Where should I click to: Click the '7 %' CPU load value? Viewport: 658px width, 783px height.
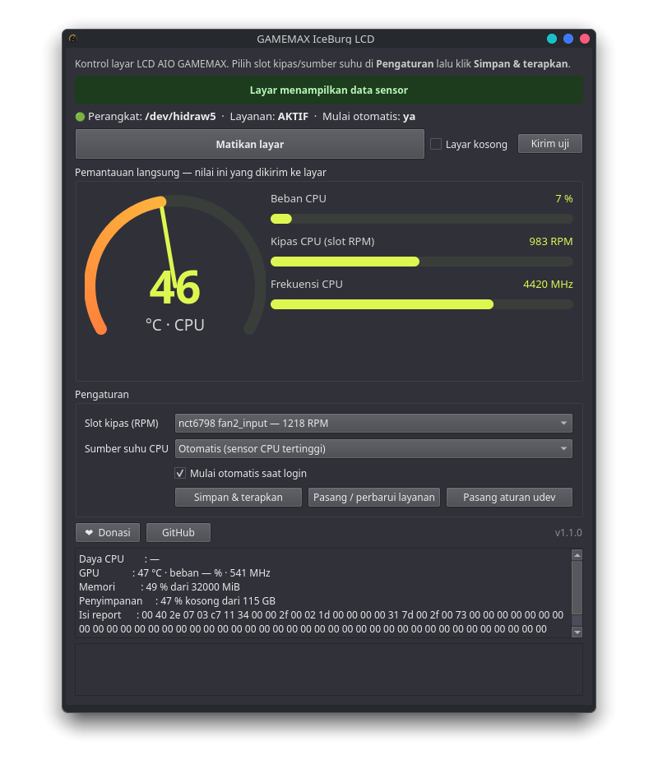tap(564, 199)
